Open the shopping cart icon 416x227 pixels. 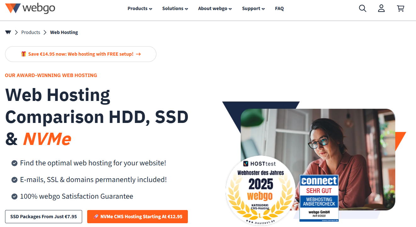coord(401,8)
